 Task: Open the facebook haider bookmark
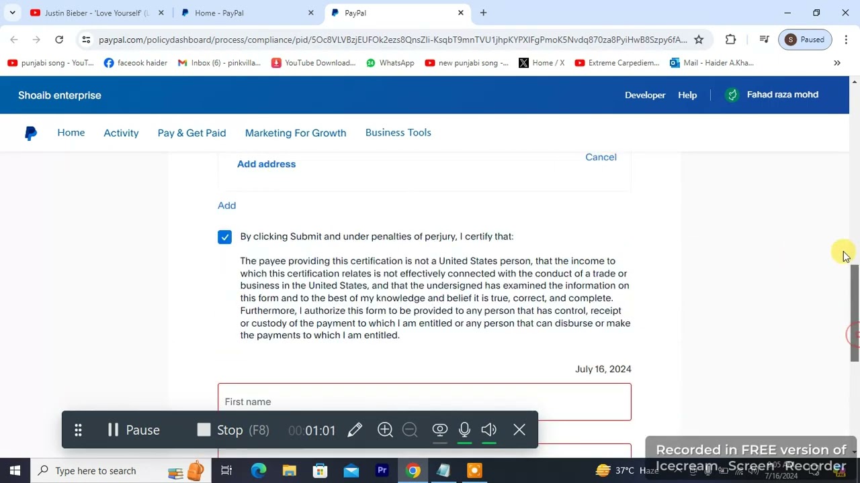(136, 63)
